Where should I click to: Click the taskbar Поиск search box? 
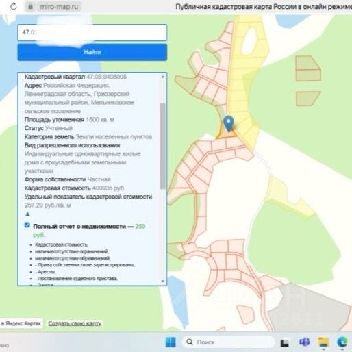point(228,342)
